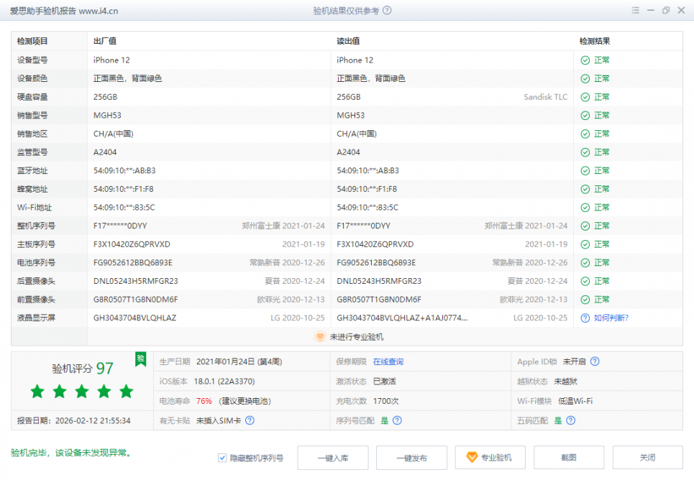This screenshot has height=480, width=694.
Task: Click help icon beside 序列号匹配 result
Action: point(397,420)
